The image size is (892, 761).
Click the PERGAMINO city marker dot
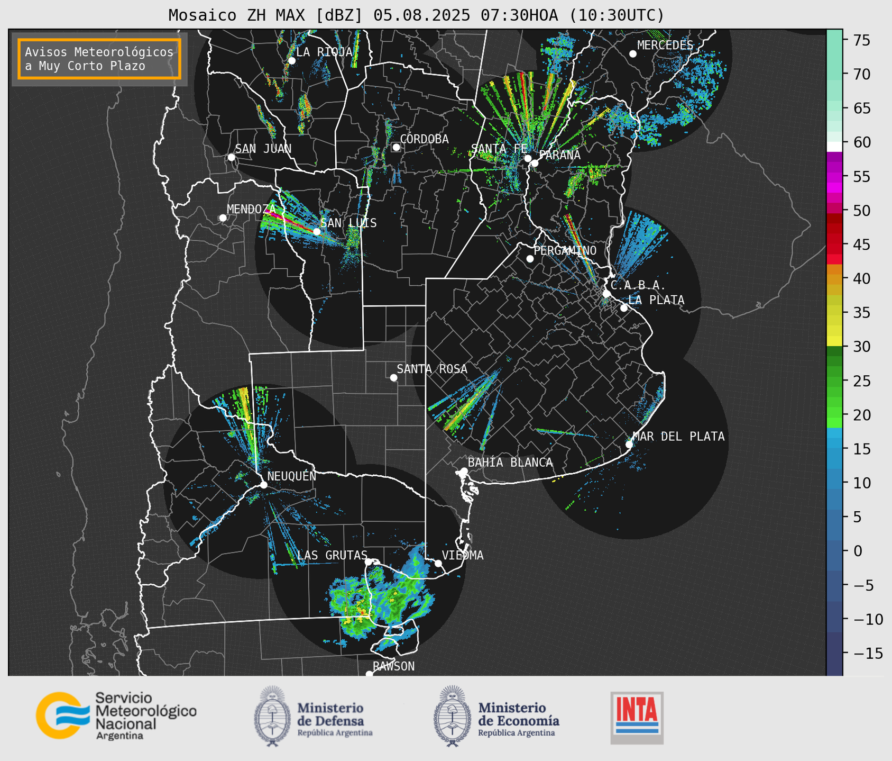(530, 259)
